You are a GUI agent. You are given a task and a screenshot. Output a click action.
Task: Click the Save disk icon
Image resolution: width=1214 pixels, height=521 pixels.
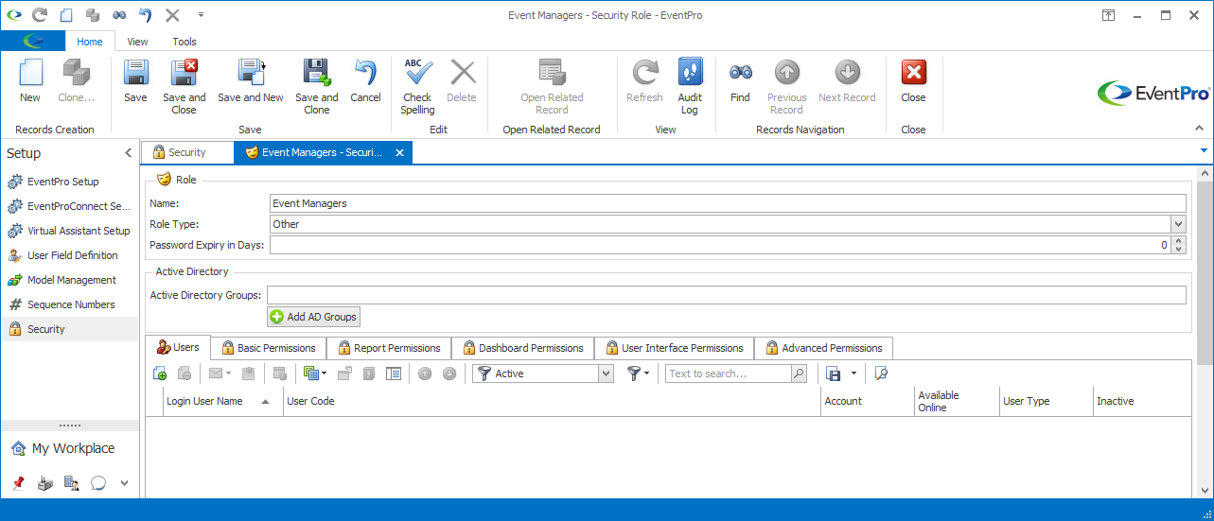pos(135,73)
